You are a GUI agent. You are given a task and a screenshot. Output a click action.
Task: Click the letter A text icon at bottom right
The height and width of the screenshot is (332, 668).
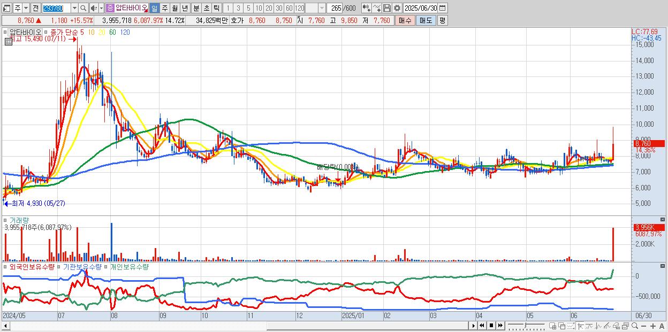coord(662,326)
